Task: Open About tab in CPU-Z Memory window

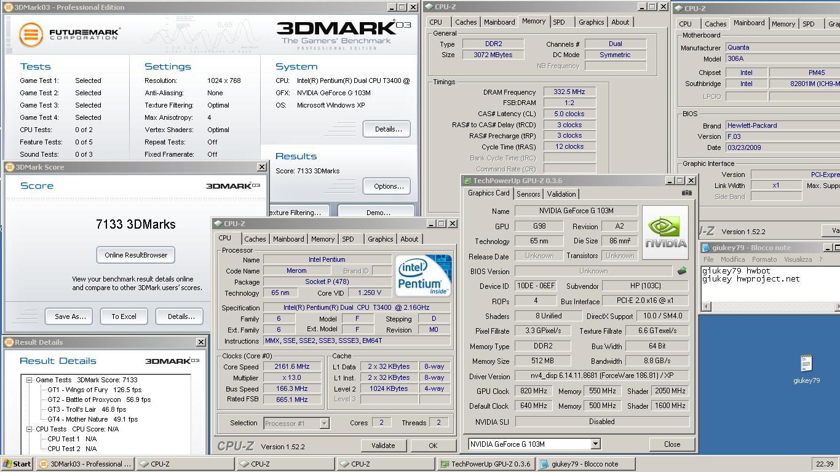Action: click(x=620, y=22)
